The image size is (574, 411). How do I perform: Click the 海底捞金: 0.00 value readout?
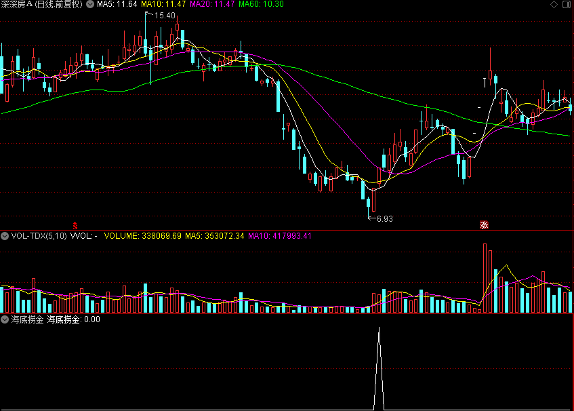(74, 319)
